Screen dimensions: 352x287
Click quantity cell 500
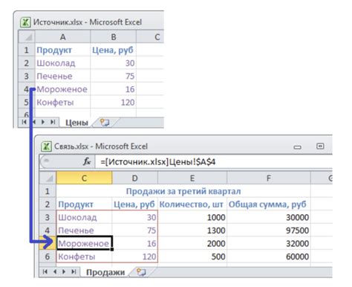pos(192,257)
